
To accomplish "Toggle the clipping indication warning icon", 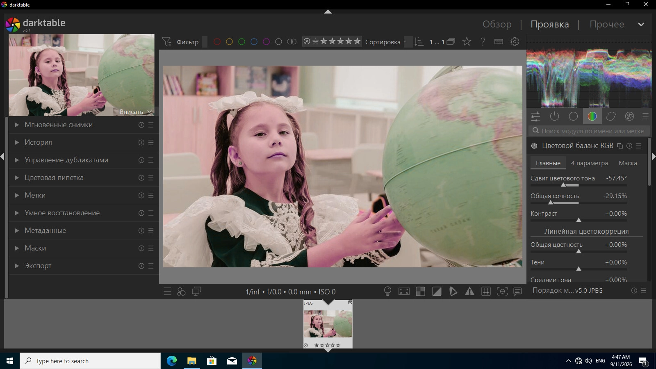I will (437, 292).
